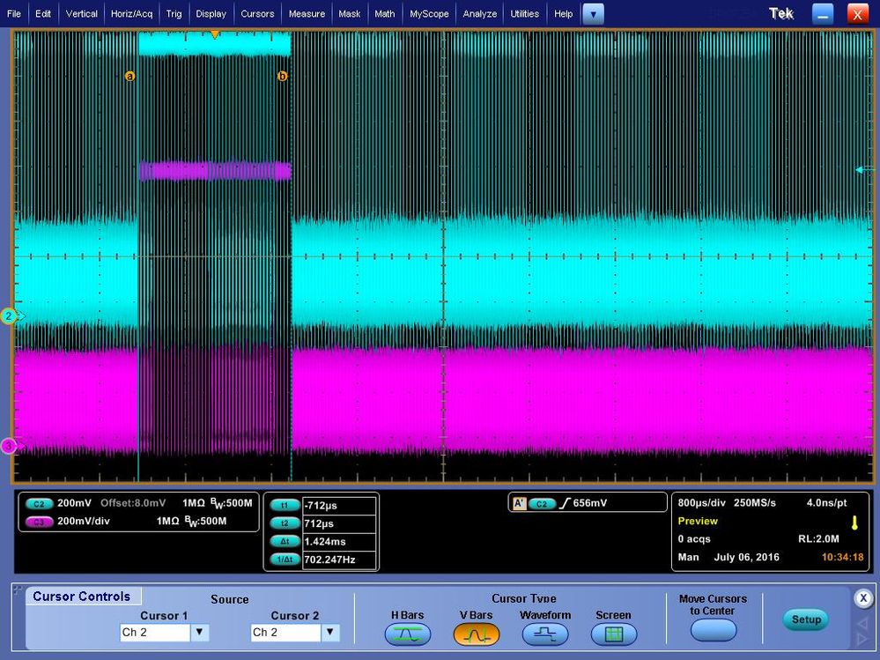
Task: Click Move Cursors to Center
Action: click(x=713, y=630)
